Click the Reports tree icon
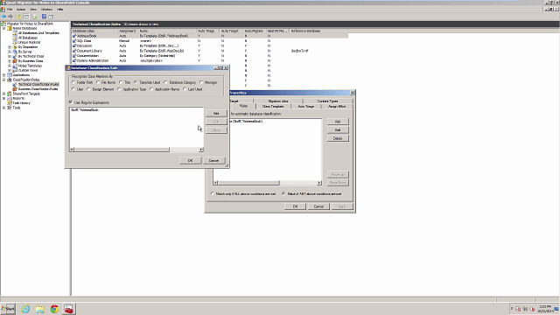 coord(10,98)
